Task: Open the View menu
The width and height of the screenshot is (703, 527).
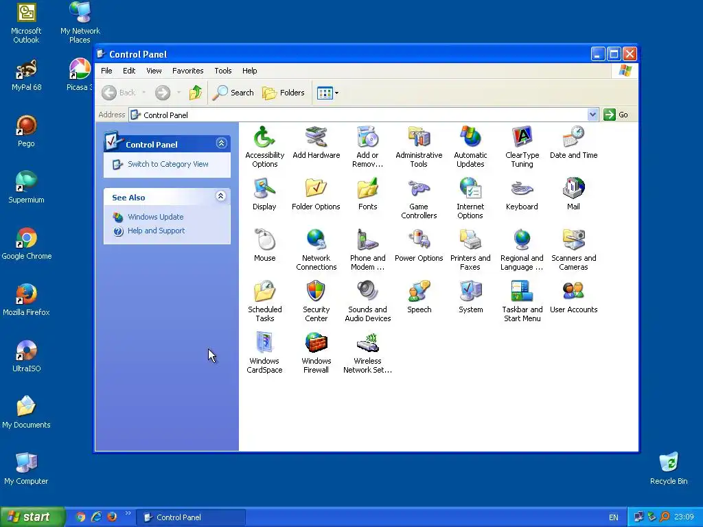Action: (154, 71)
